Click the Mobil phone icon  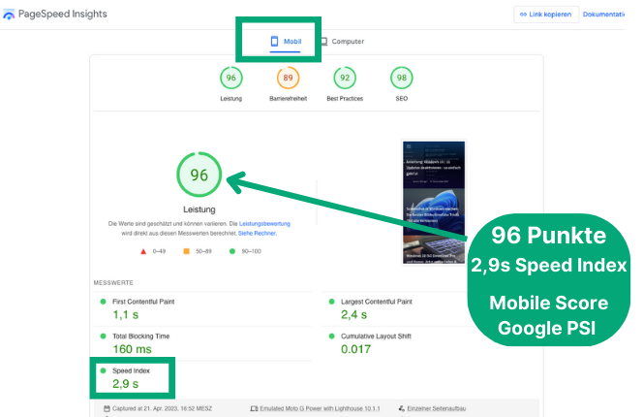[274, 41]
